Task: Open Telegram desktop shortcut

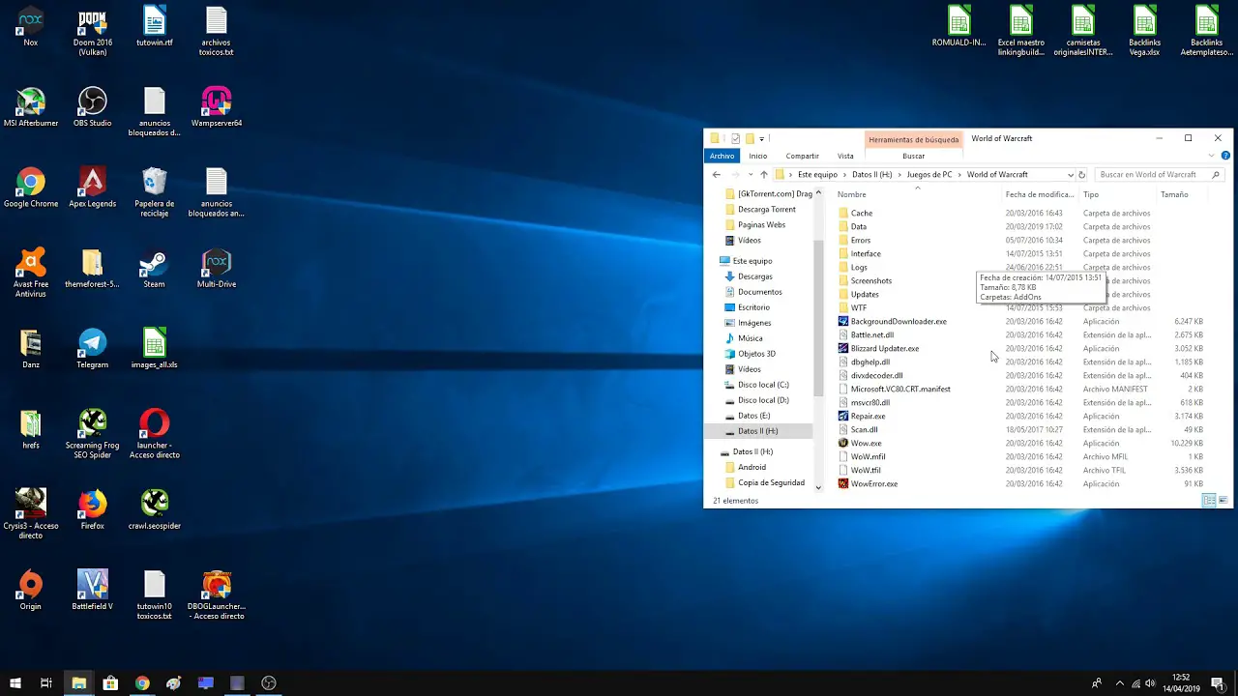Action: (92, 349)
